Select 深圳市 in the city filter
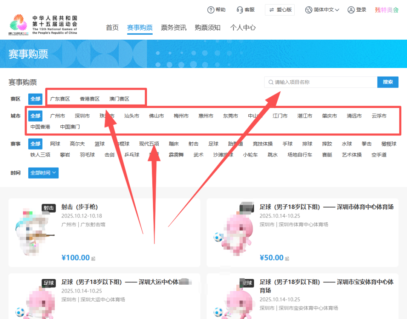407x319 pixels. click(82, 116)
